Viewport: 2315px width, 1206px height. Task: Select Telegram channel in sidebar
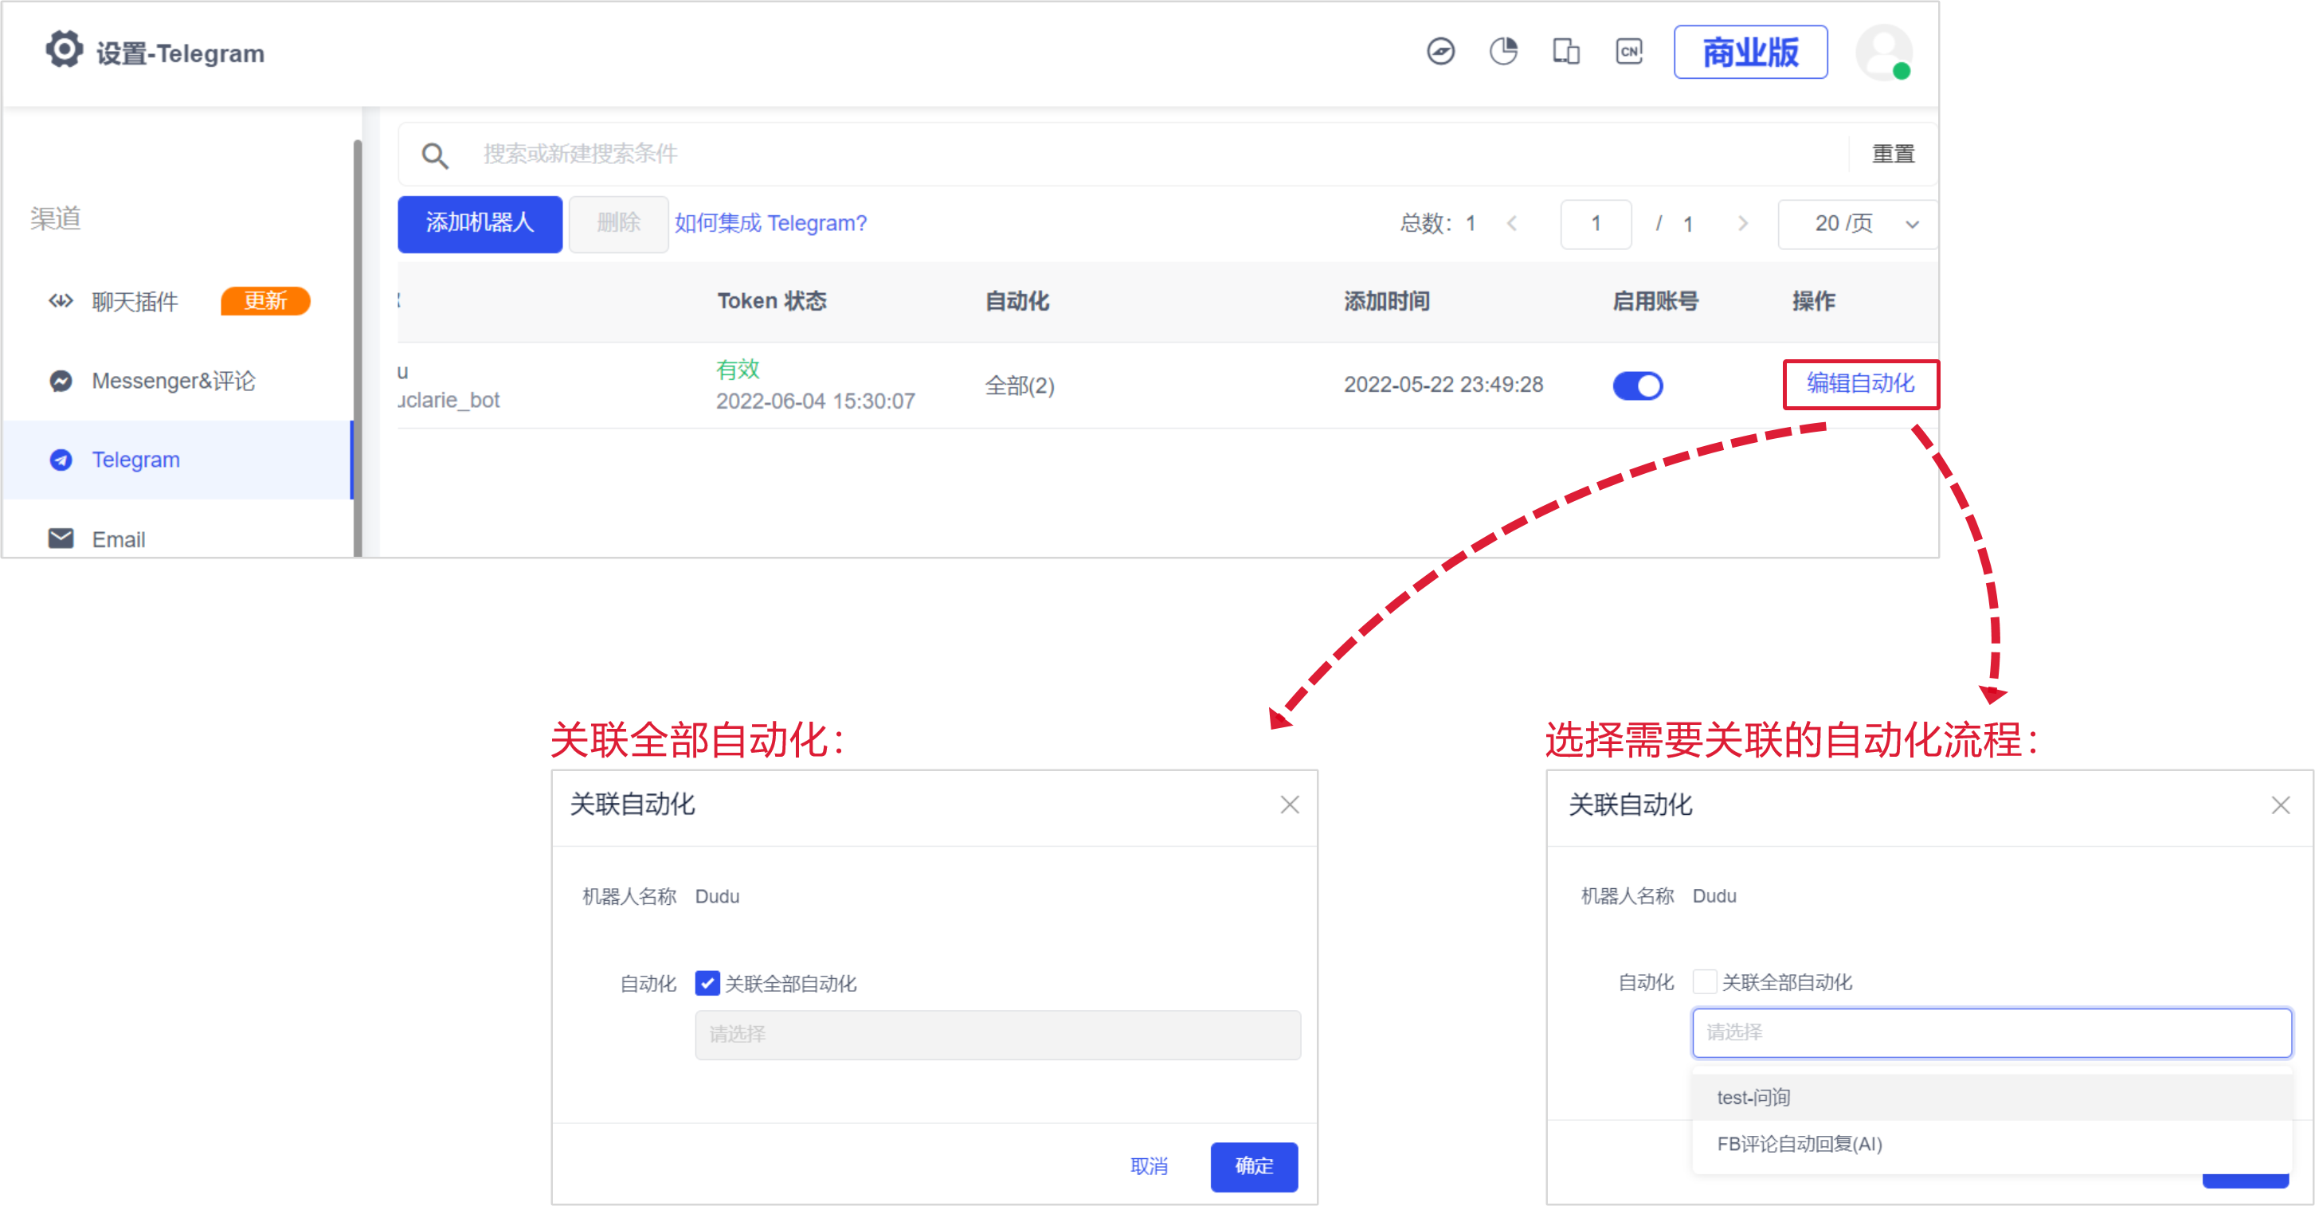coord(177,460)
